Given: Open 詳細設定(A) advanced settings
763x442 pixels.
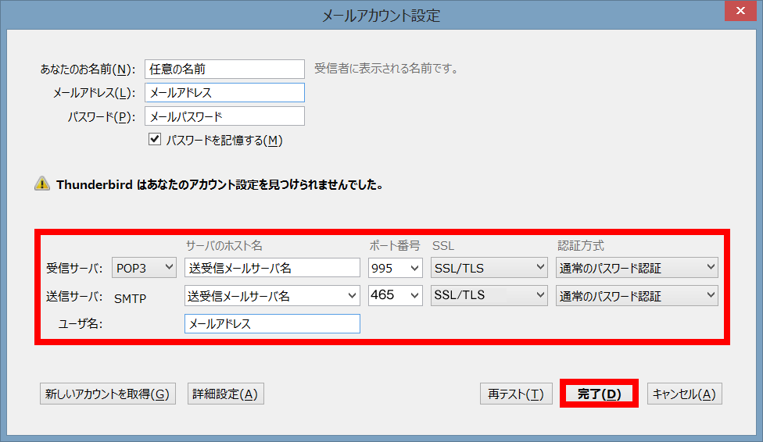Looking at the screenshot, I should pos(226,394).
